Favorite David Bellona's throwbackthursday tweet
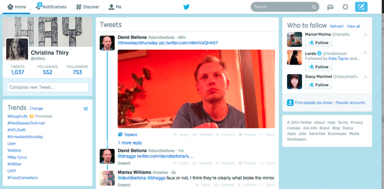 click(x=225, y=134)
